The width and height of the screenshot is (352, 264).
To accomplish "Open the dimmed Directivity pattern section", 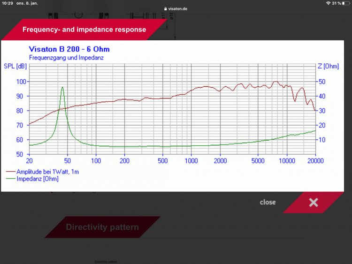I will [x=102, y=227].
